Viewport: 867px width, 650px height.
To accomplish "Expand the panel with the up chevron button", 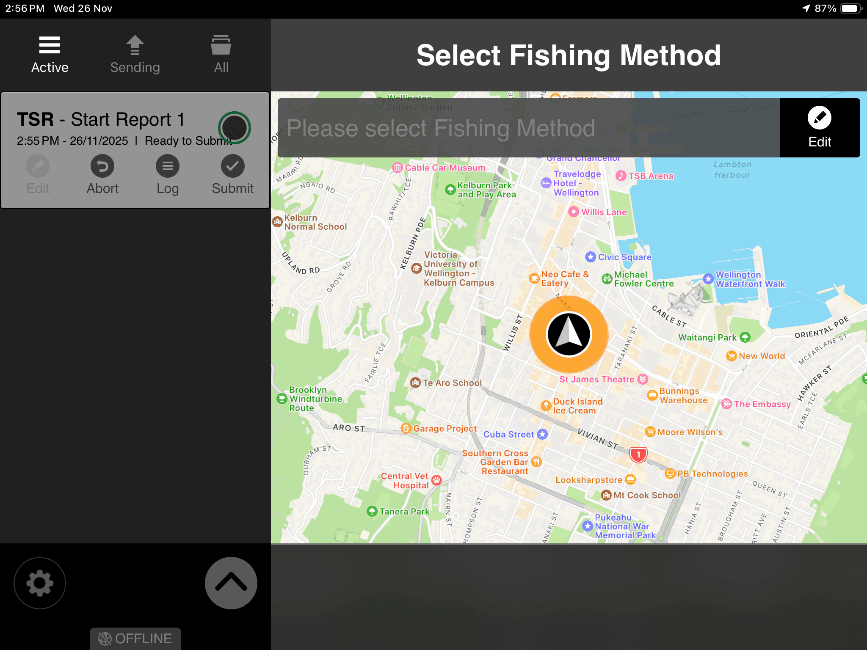I will (x=231, y=583).
